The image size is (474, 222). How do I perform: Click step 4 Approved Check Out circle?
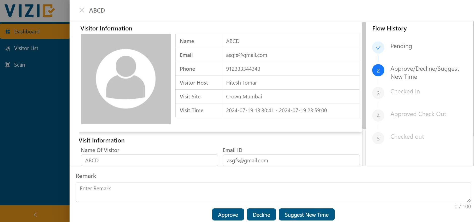coord(378,116)
